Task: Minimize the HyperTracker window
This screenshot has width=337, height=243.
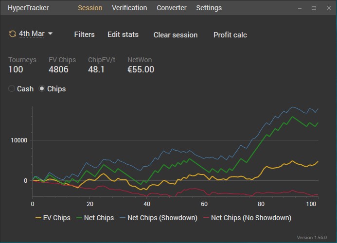Action: pyautogui.click(x=301, y=8)
